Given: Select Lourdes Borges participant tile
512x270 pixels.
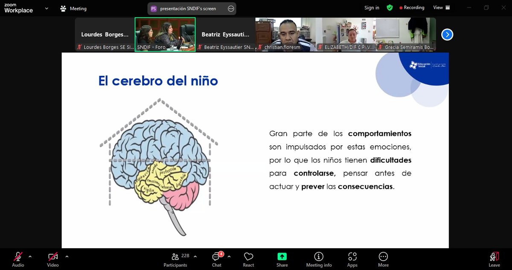Looking at the screenshot, I should pyautogui.click(x=105, y=34).
